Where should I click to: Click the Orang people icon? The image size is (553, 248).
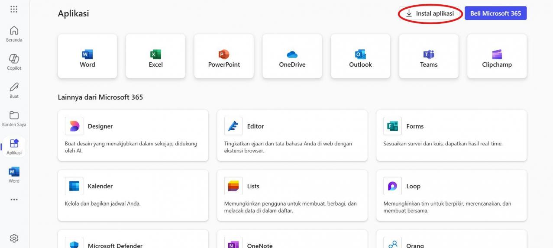pyautogui.click(x=392, y=242)
